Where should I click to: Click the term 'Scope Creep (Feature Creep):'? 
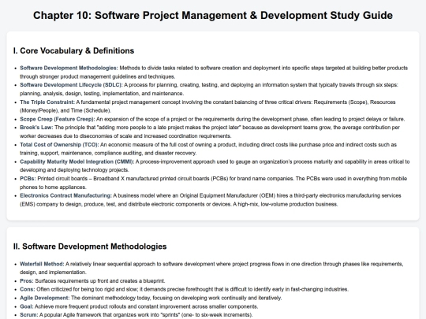pyautogui.click(x=58, y=119)
